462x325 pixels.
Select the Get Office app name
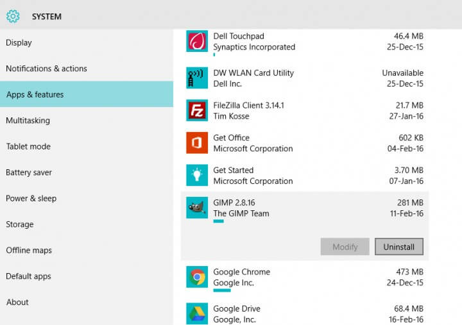[x=231, y=137]
